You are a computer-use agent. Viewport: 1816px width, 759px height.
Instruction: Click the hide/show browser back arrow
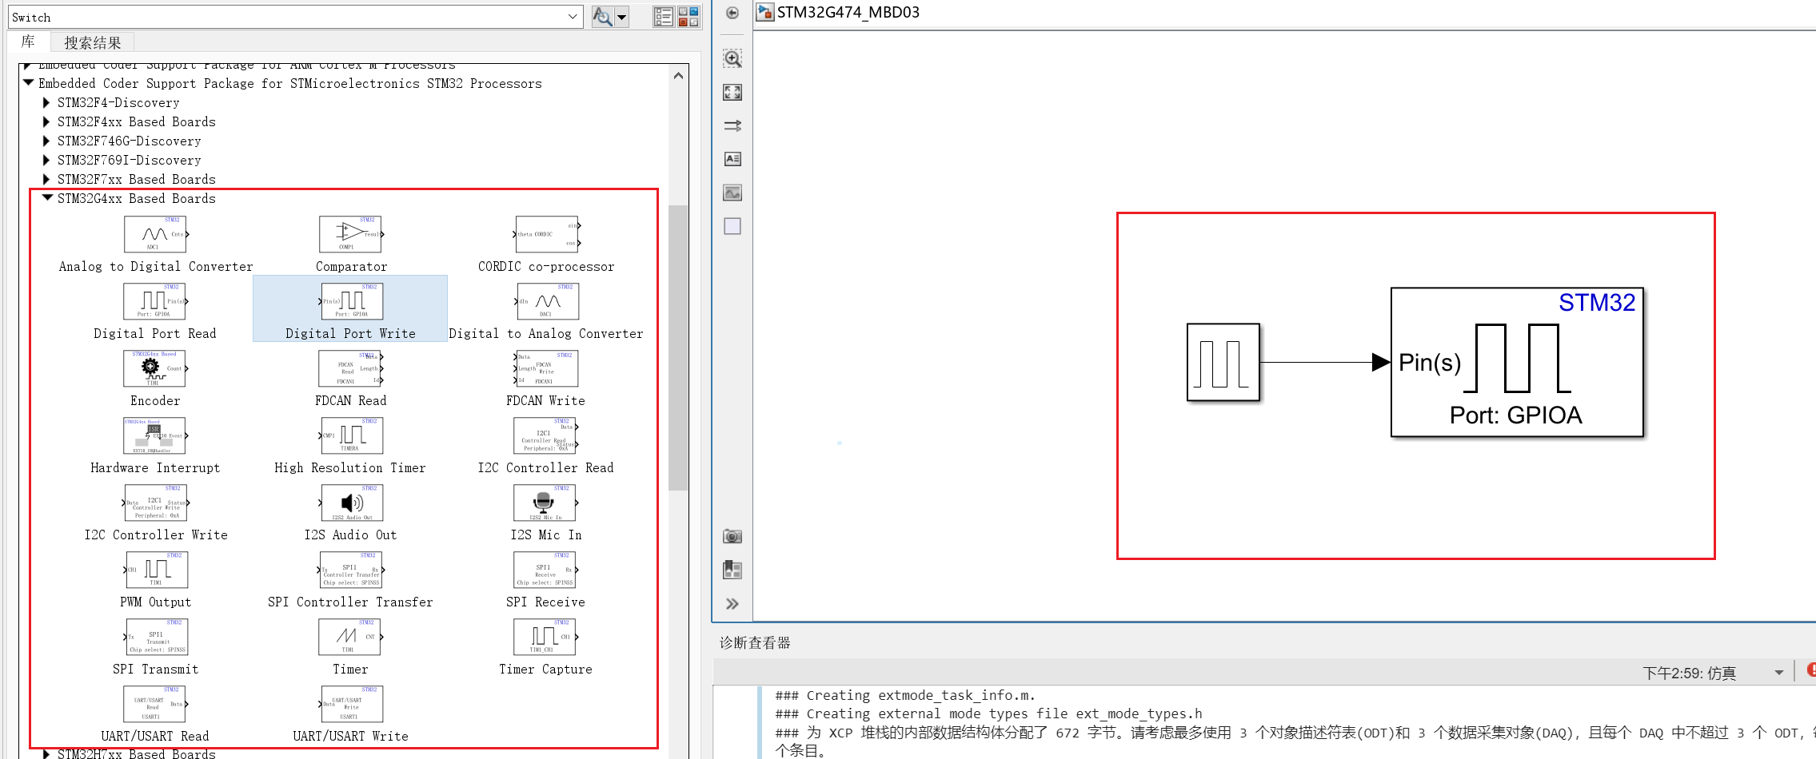(x=732, y=13)
